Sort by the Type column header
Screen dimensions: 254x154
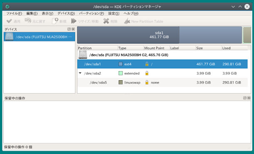130,48
